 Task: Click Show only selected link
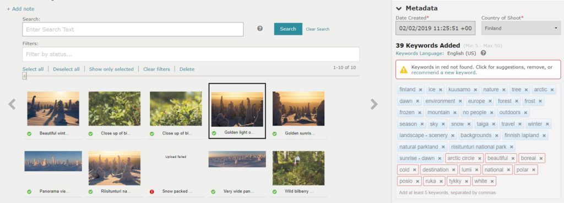[x=111, y=69]
